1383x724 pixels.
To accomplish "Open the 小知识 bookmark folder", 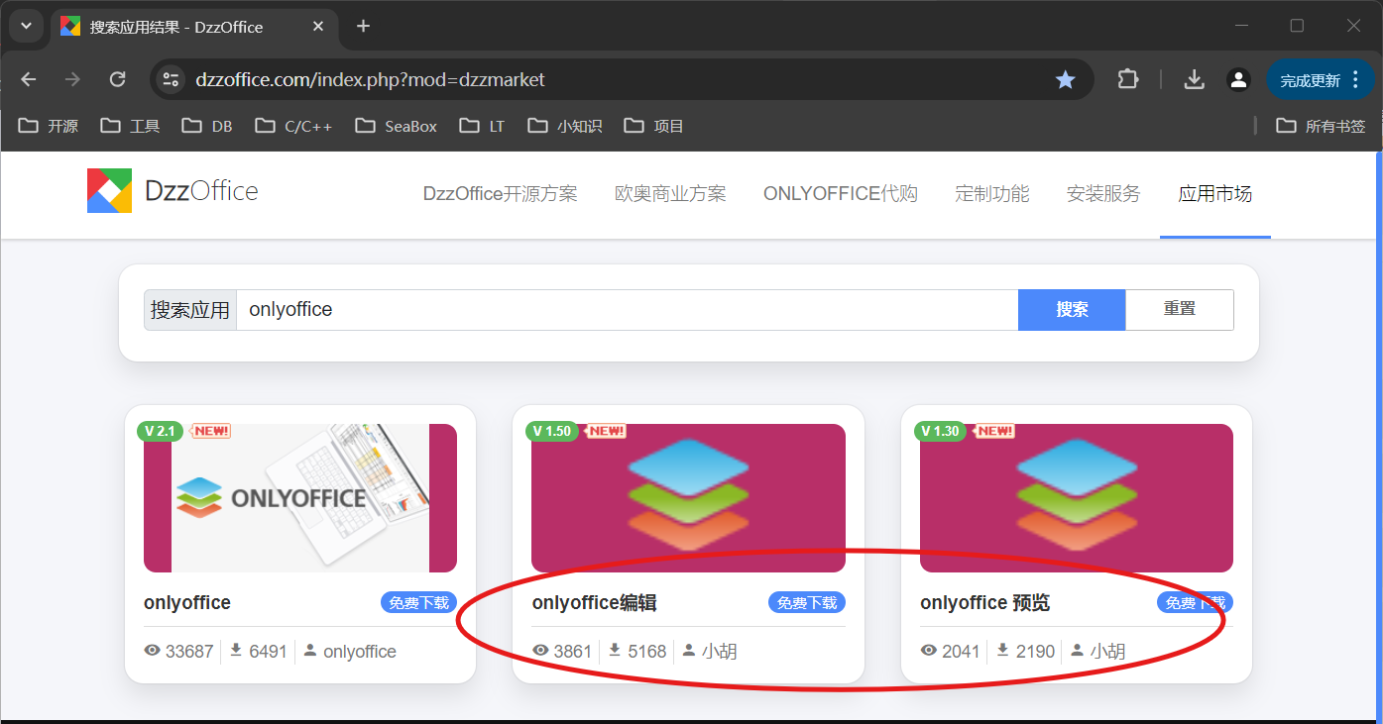I will point(565,126).
